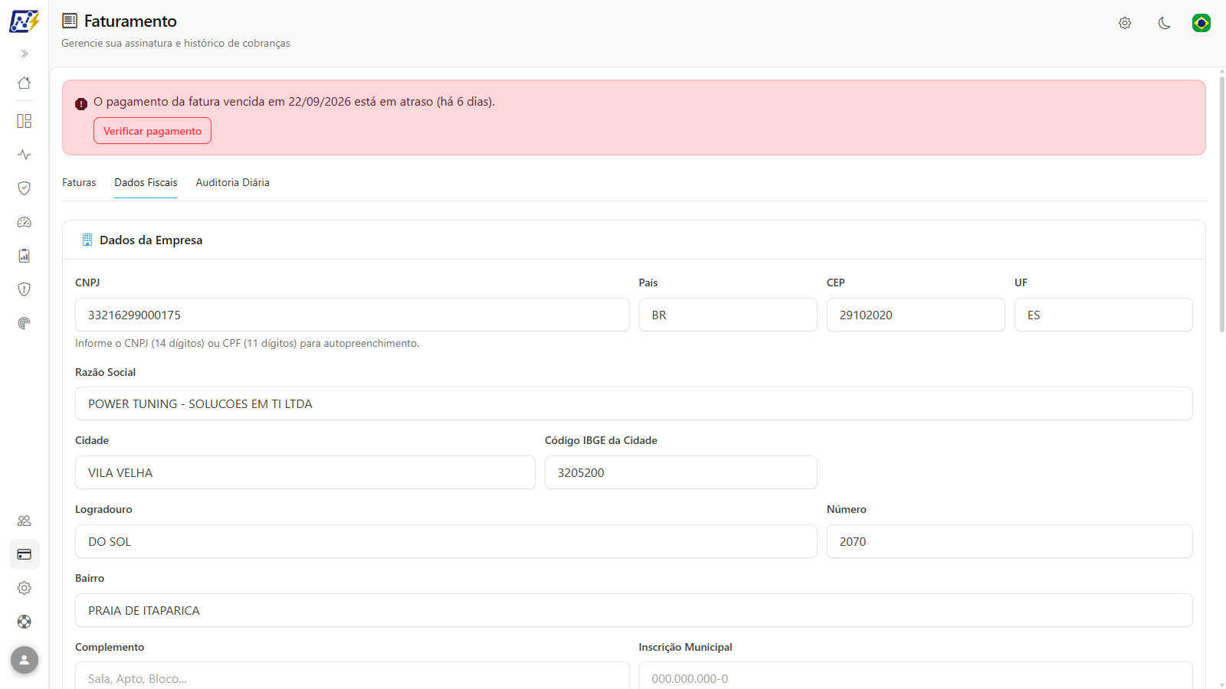Click the CNPJ autofill hint text
Viewport: 1226px width, 689px height.
point(247,343)
